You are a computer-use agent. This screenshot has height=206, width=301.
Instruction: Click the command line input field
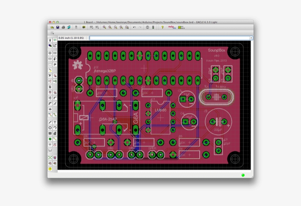170,38
